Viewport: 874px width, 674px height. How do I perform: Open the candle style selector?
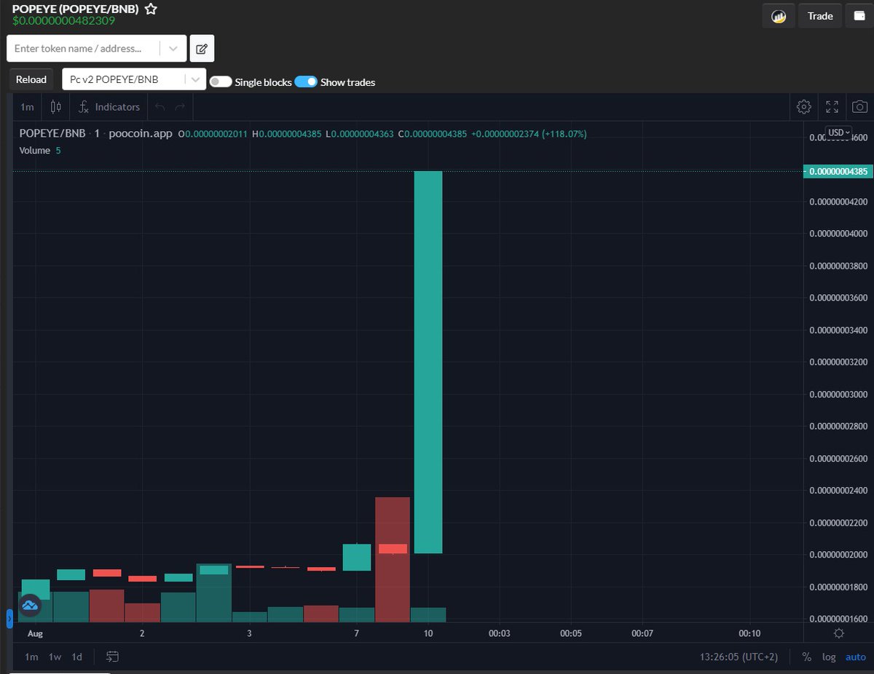click(55, 106)
